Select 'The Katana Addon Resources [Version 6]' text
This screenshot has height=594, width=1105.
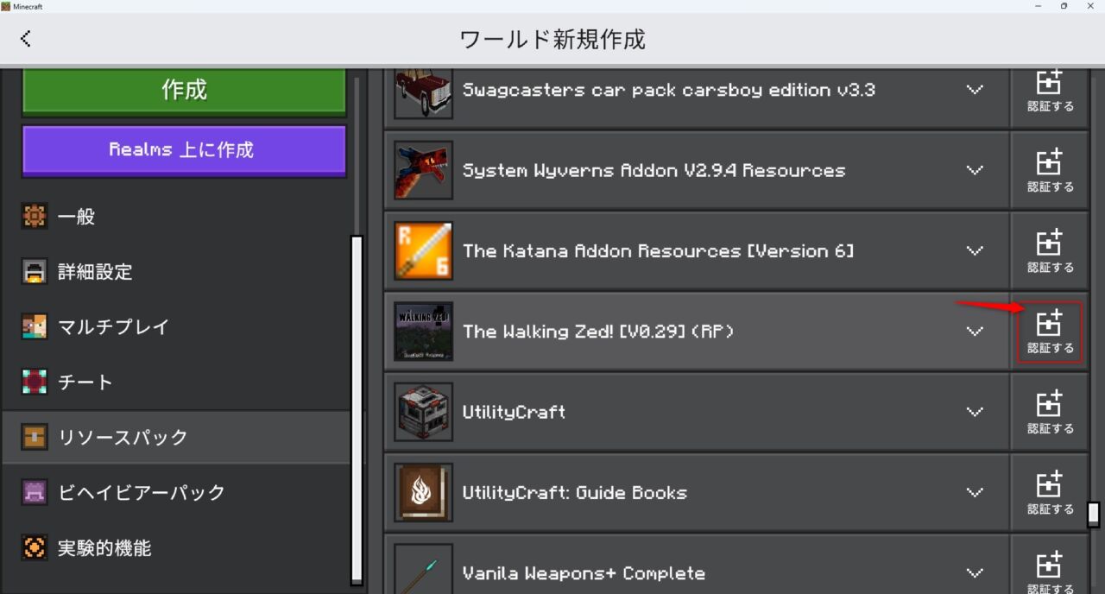(658, 250)
